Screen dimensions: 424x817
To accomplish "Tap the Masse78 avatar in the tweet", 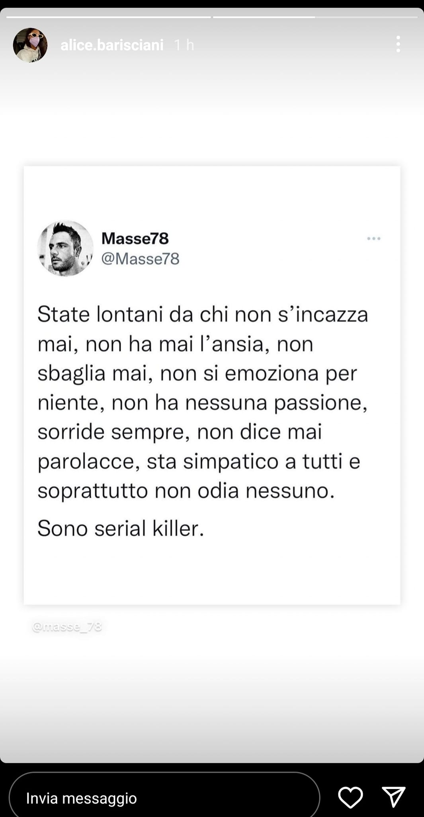I will point(65,248).
